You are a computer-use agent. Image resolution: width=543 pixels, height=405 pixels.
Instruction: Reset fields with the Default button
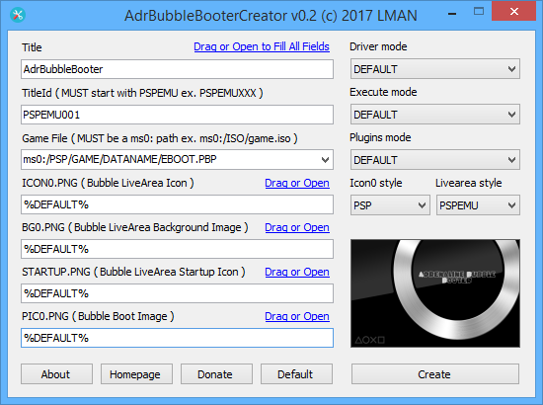click(x=296, y=373)
